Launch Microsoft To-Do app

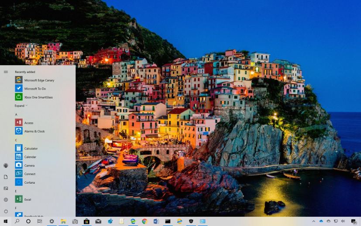click(34, 88)
